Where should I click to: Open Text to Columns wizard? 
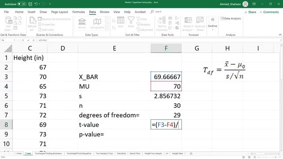[x=162, y=23]
